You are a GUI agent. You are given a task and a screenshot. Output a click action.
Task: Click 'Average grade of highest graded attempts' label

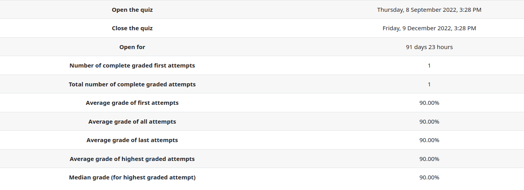[132, 159]
